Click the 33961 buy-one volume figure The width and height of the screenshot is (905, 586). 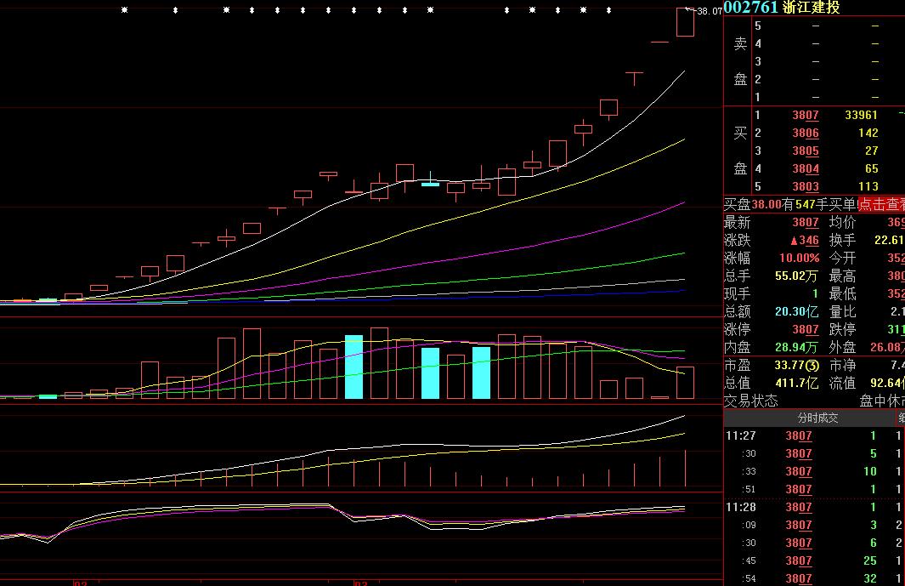coord(861,116)
